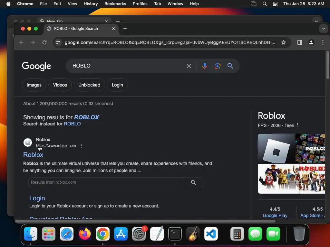Open GarageBand from the Dock
Screen dimensions: 330x247
[193, 234]
